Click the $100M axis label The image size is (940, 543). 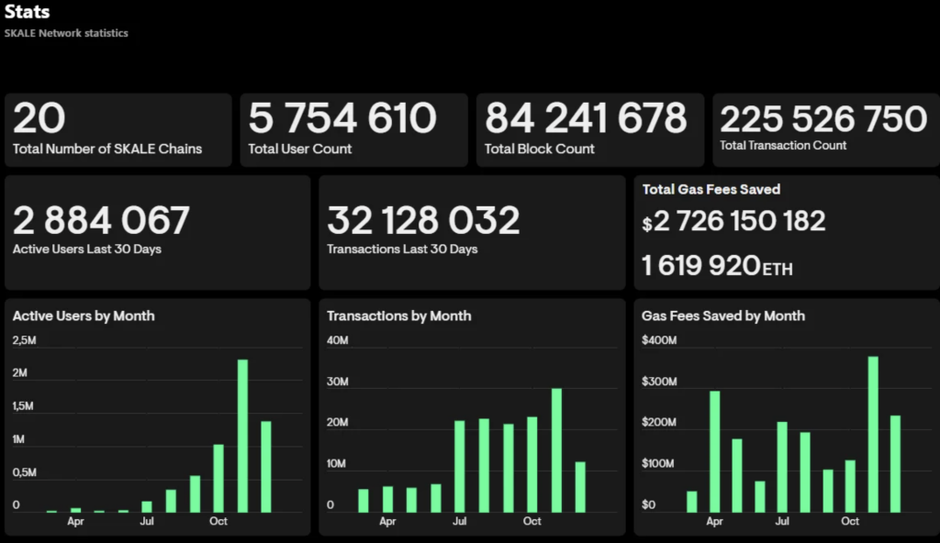(x=658, y=464)
